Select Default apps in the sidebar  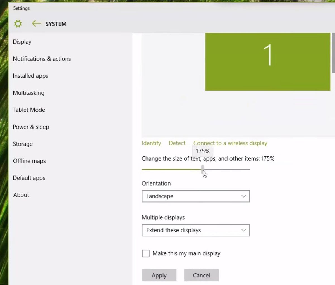click(29, 178)
